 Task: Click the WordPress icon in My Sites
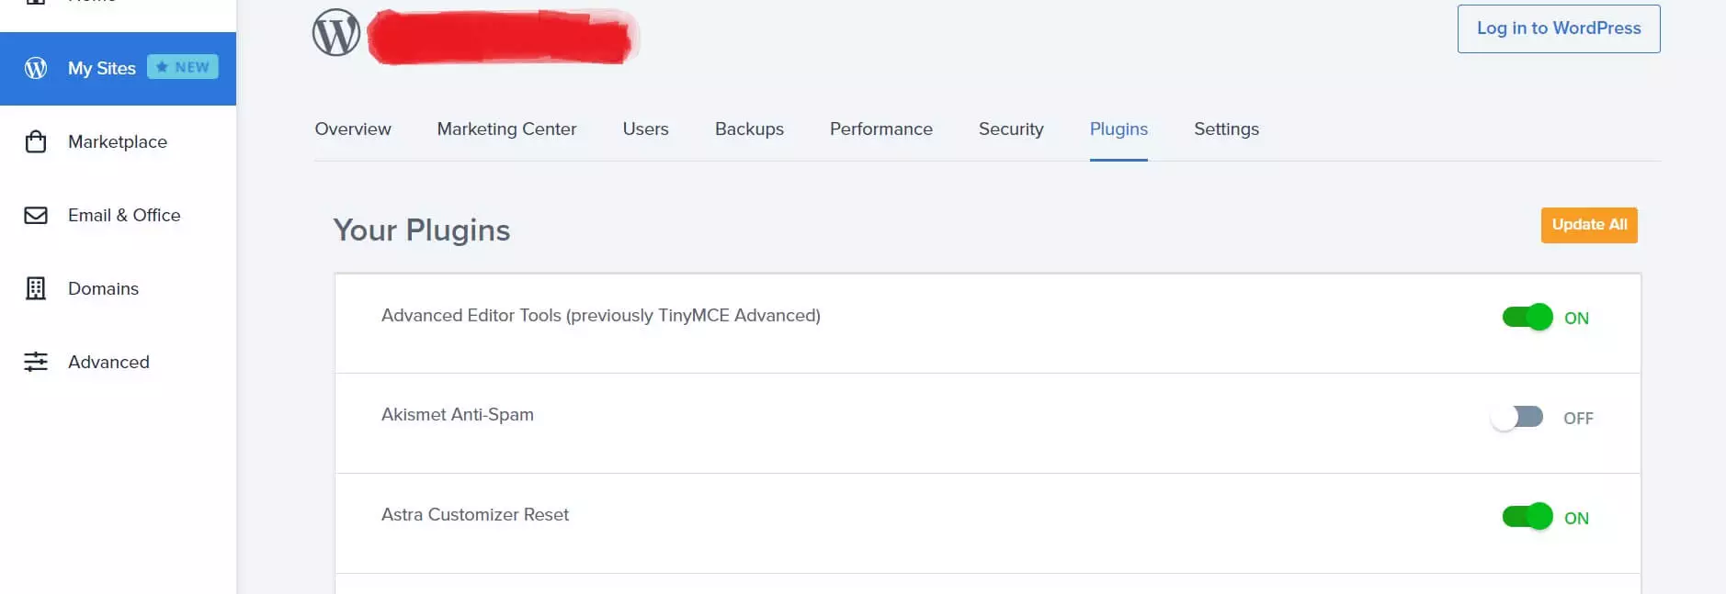point(36,68)
